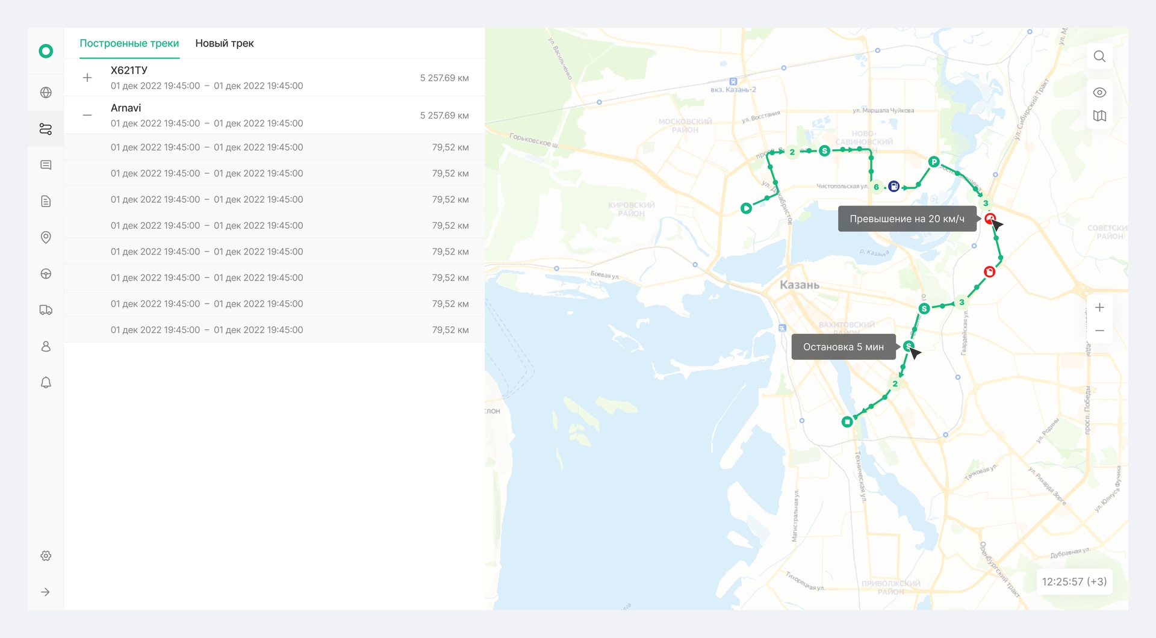Select the Построенные треки tab
This screenshot has width=1156, height=638.
coord(129,43)
